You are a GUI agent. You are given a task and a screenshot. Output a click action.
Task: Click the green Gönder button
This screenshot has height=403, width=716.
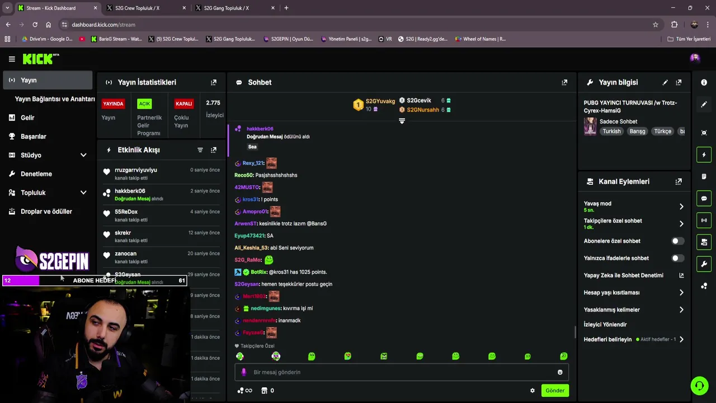tap(555, 391)
